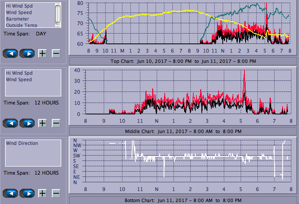Image resolution: width=299 pixels, height=204 pixels.
Task: Step the middle chart back in time
Action: (x=10, y=123)
